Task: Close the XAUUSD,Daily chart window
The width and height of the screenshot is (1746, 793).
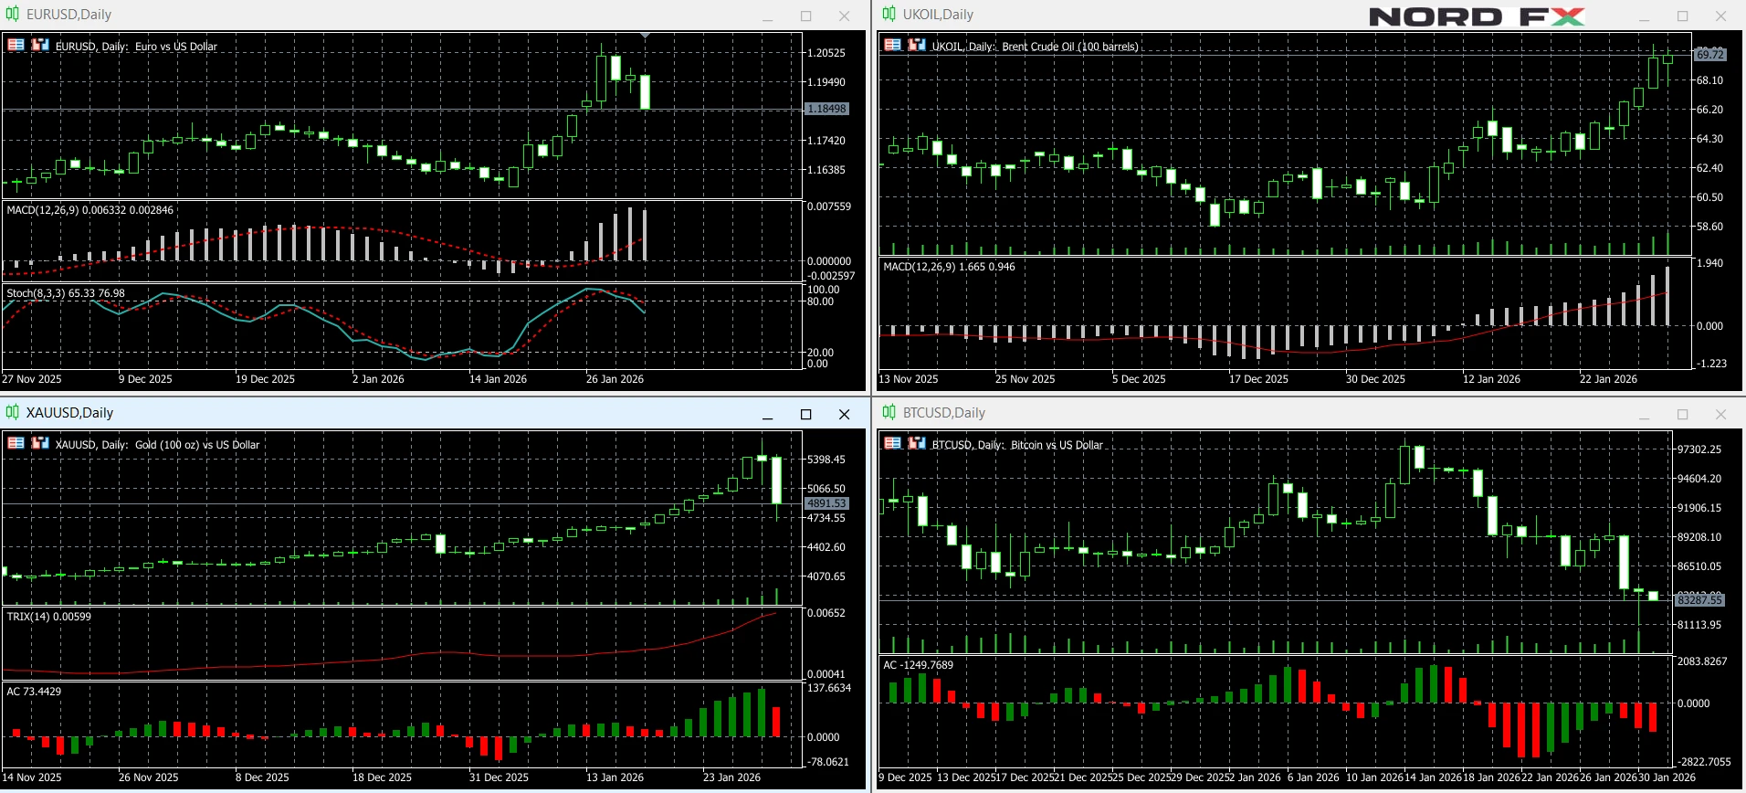Action: 844,414
